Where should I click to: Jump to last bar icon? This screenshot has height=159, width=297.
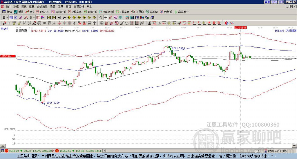click(x=54, y=17)
